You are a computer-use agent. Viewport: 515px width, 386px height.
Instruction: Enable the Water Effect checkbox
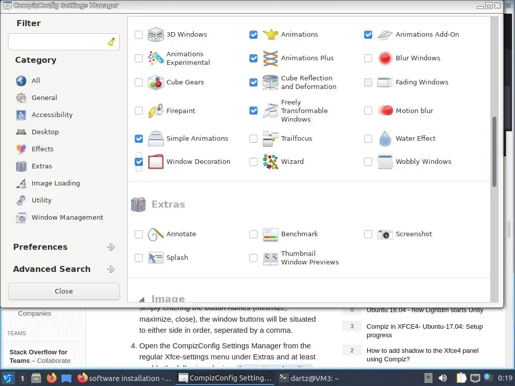(x=368, y=139)
